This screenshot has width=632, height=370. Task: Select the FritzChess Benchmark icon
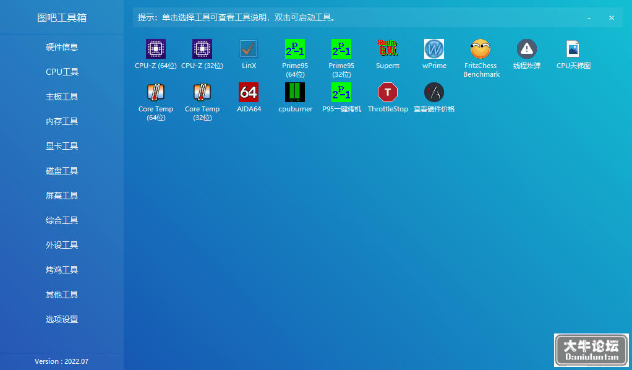pyautogui.click(x=480, y=49)
